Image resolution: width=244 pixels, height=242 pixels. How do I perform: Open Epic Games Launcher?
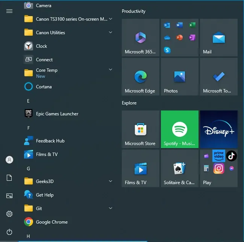pyautogui.click(x=68, y=114)
